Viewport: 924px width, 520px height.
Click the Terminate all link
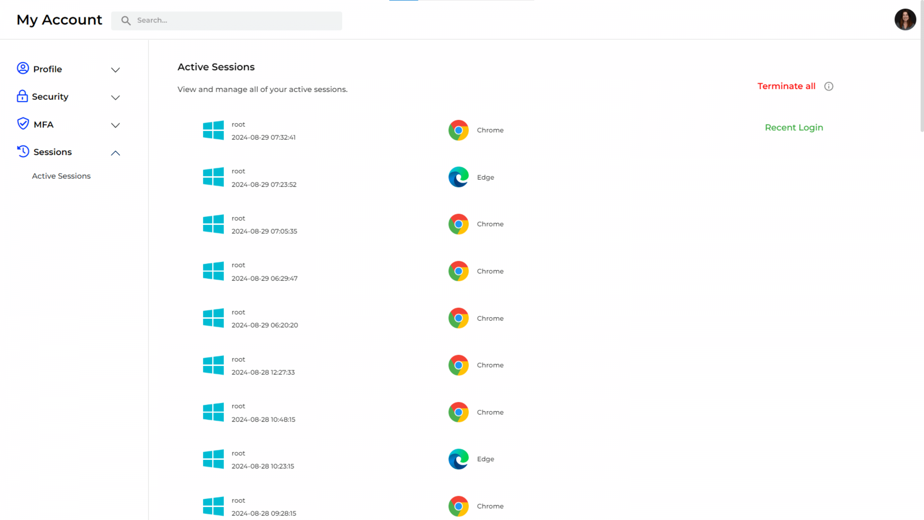tap(786, 86)
